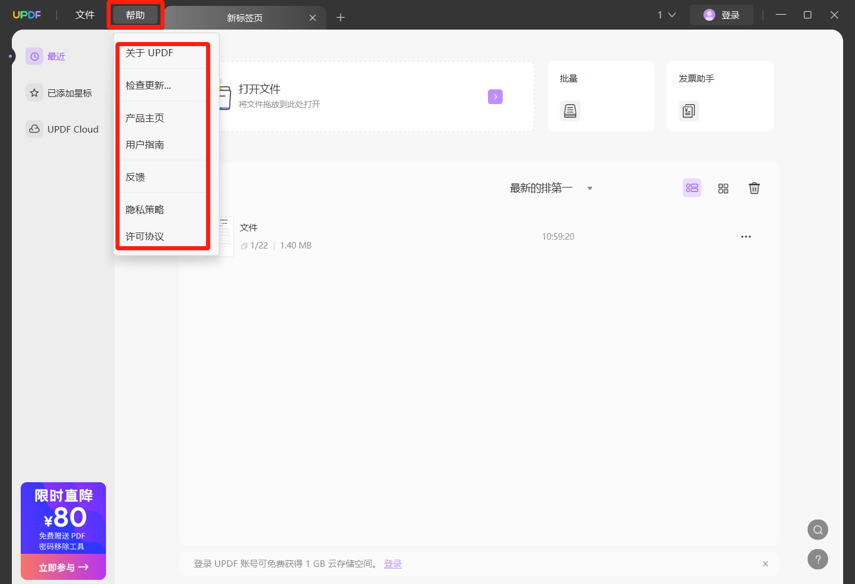Close the 新标签页 tab
Viewport: 855px width, 584px height.
point(313,18)
